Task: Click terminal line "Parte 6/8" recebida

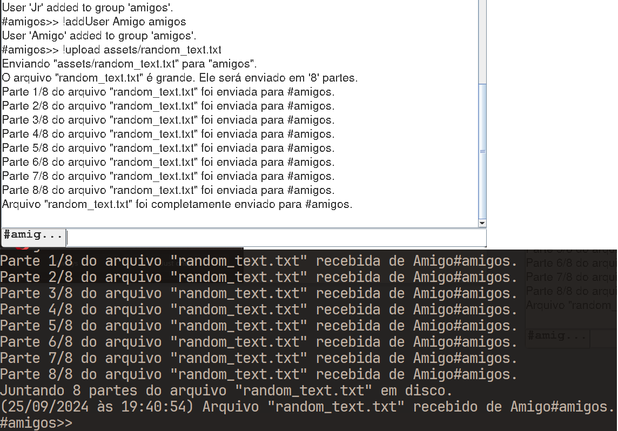Action: coord(259,342)
